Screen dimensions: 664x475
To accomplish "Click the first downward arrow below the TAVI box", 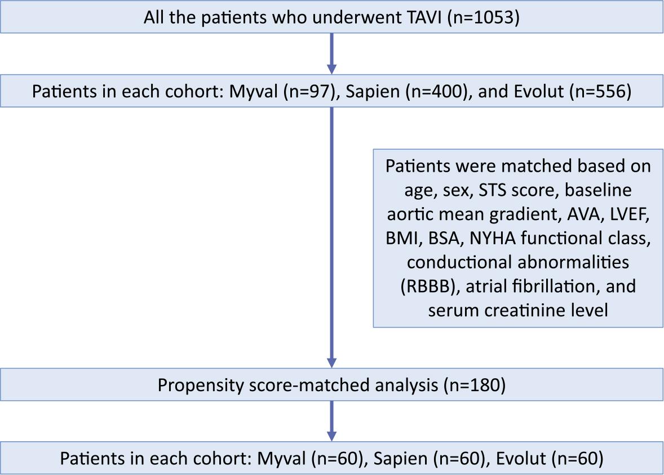I will point(331,53).
